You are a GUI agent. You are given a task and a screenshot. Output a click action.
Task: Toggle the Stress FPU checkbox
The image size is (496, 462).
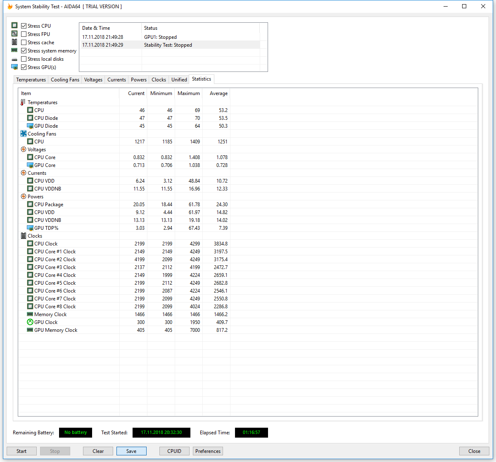click(x=24, y=34)
